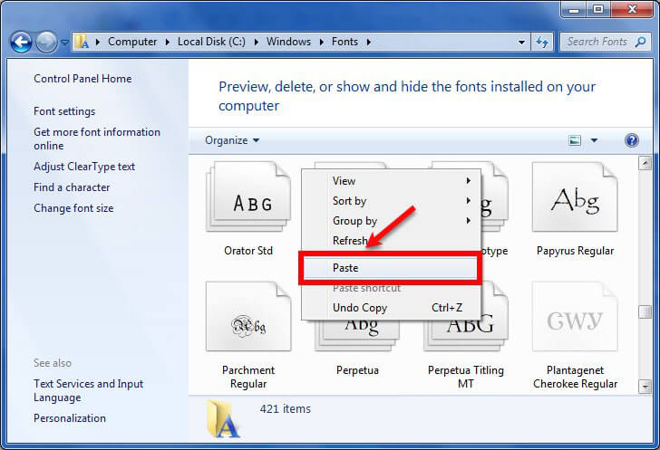The height and width of the screenshot is (450, 660).
Task: Maximize the Fonts window
Action: (598, 9)
